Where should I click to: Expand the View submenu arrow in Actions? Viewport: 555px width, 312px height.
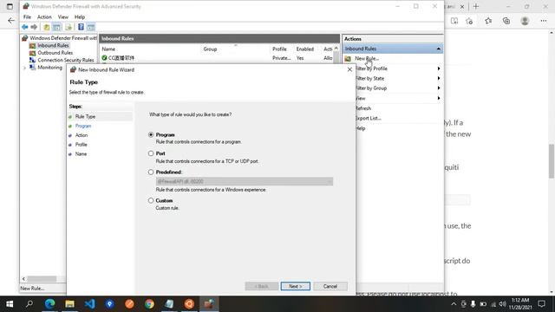(439, 98)
